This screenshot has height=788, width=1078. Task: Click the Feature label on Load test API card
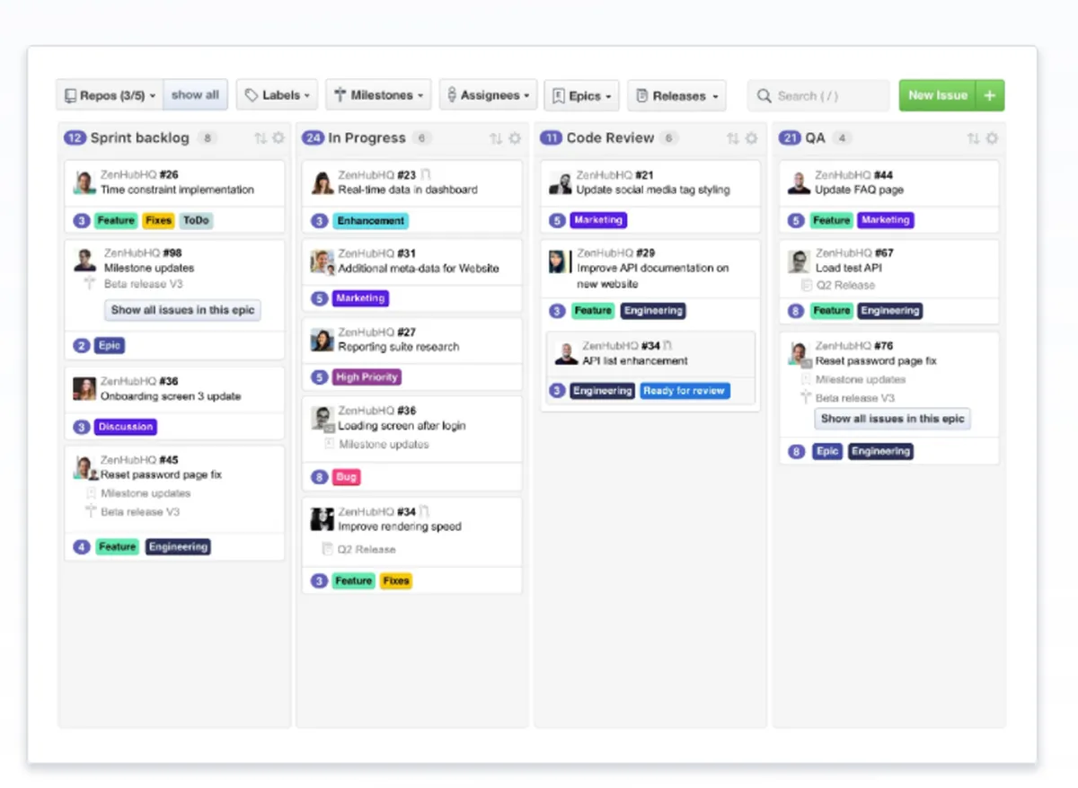click(x=831, y=311)
